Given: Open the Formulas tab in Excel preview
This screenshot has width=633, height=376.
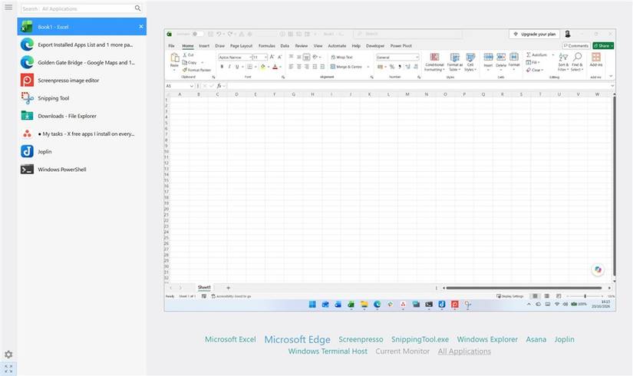Looking at the screenshot, I should coord(267,45).
